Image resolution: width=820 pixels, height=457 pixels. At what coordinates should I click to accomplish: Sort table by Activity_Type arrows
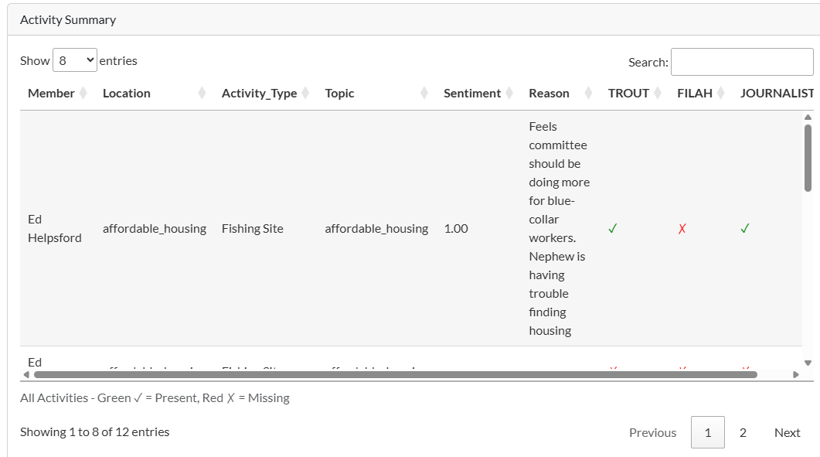(305, 94)
